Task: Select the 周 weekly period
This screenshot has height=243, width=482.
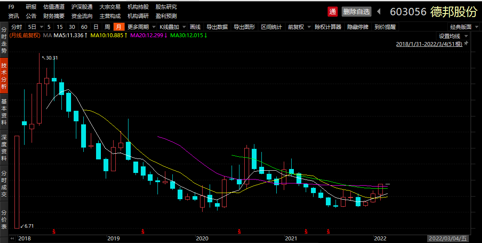Action: click(x=107, y=27)
